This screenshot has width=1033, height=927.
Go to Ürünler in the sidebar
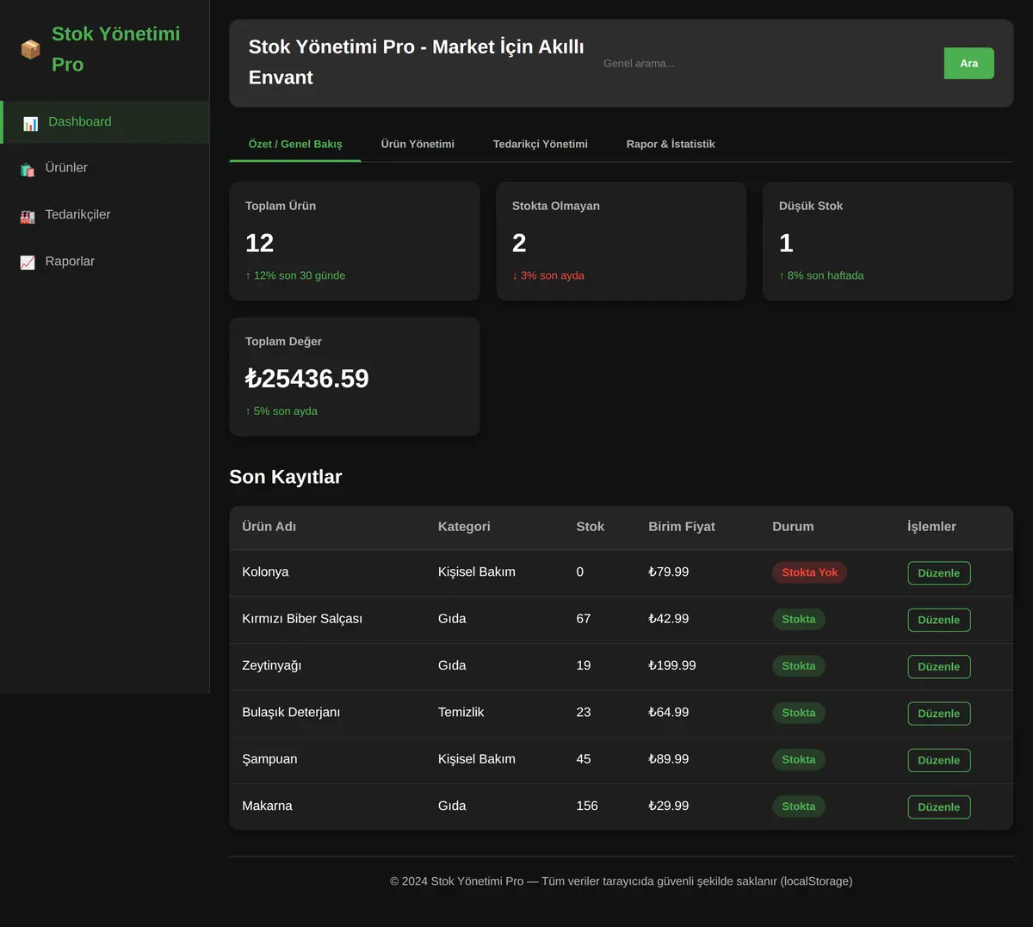click(105, 168)
